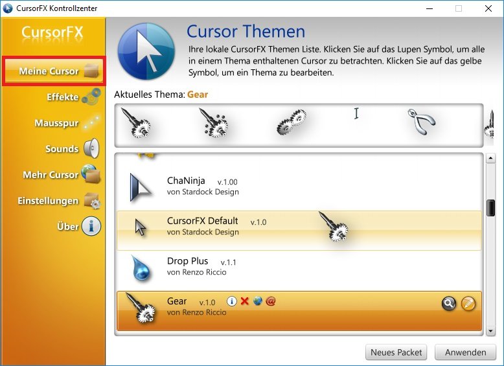This screenshot has height=366, width=504.
Task: Click Neues Packet button
Action: [x=396, y=352]
